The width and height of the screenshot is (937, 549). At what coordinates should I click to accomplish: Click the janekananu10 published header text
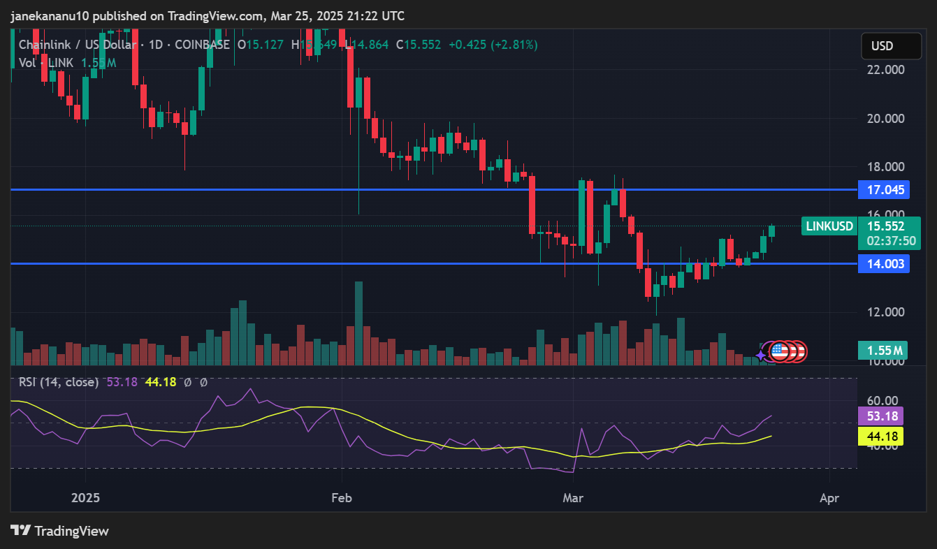(208, 15)
